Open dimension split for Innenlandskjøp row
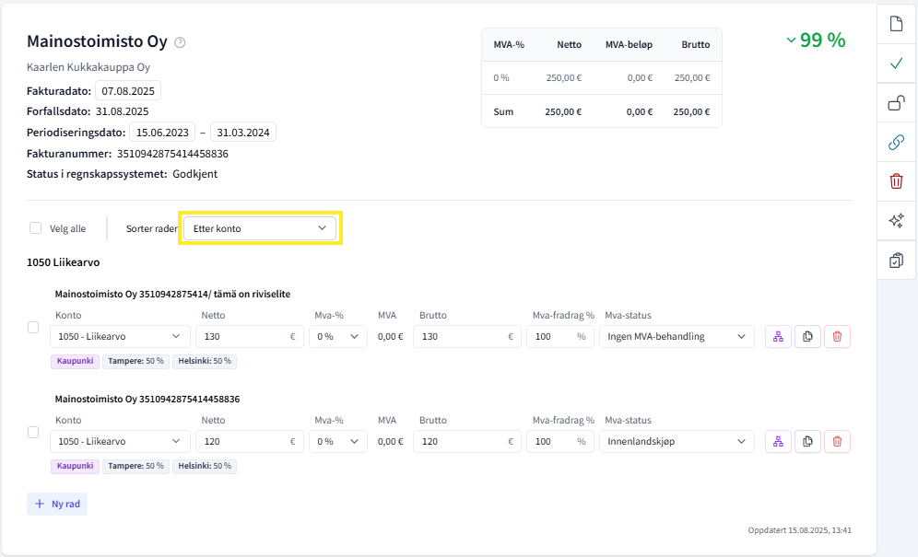918x557 pixels. tap(777, 442)
